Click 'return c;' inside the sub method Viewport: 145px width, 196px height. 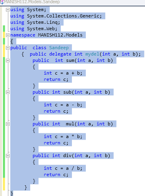click(56, 111)
